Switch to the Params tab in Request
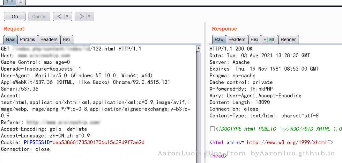This screenshot has height=163, width=342. click(27, 39)
